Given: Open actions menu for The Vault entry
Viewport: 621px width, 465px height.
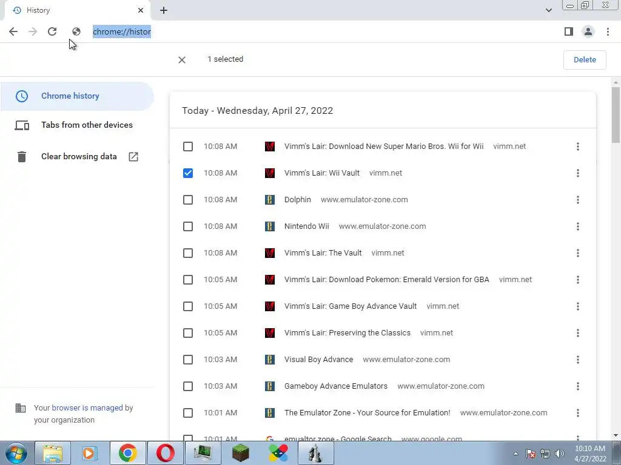Looking at the screenshot, I should pos(578,253).
